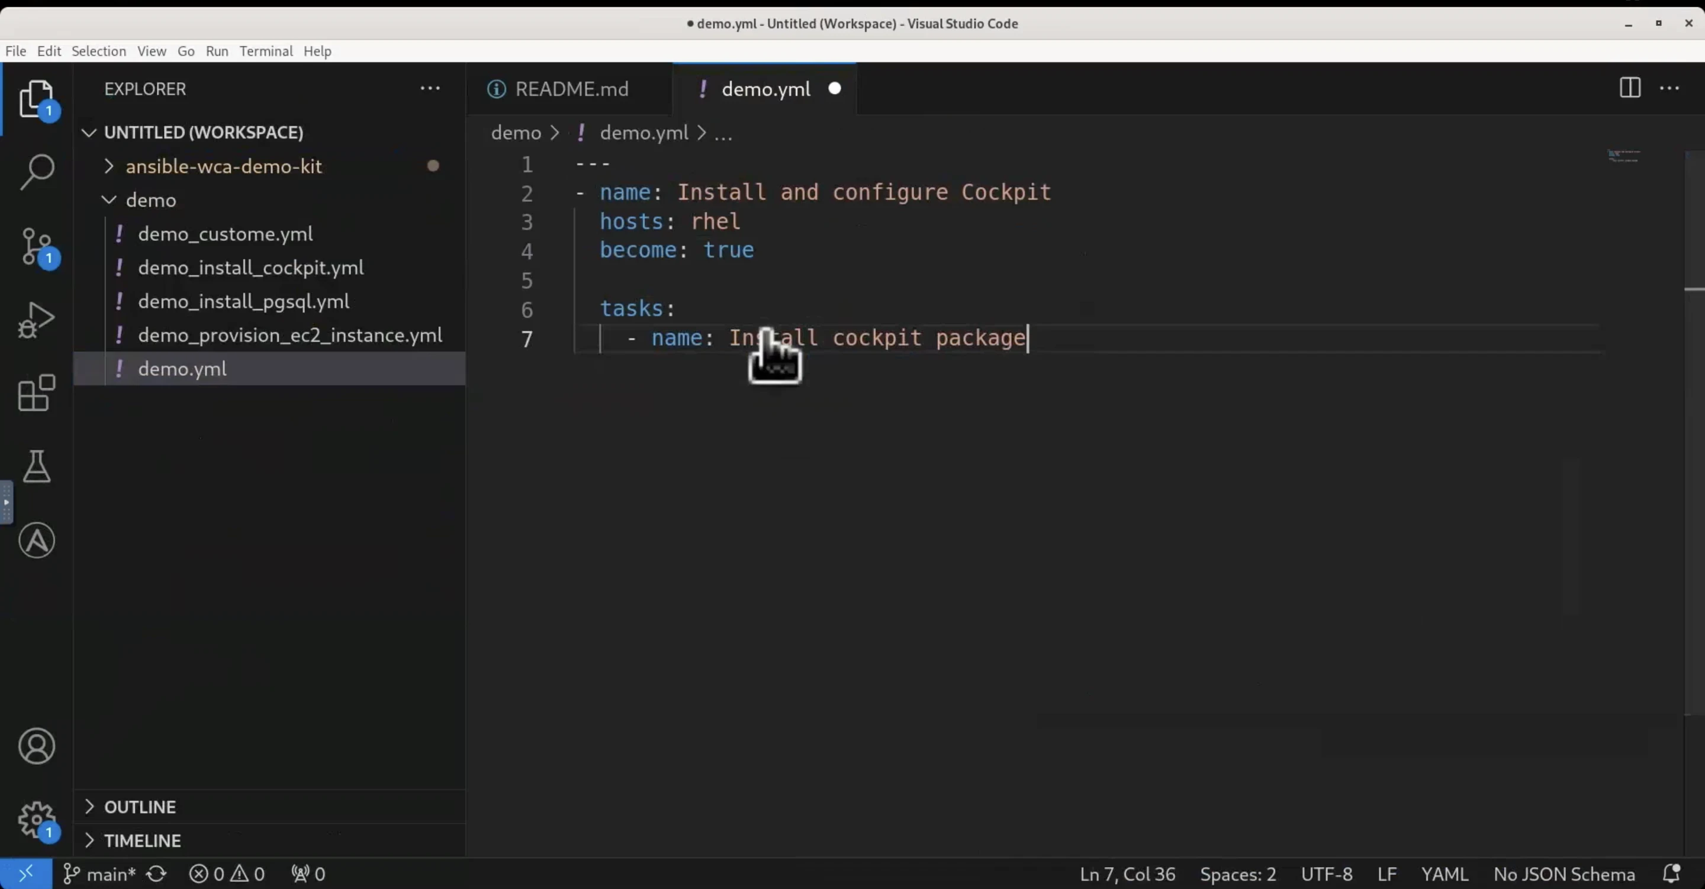Screen dimensions: 1705x889
Task: Split the editor to the right
Action: point(1630,88)
